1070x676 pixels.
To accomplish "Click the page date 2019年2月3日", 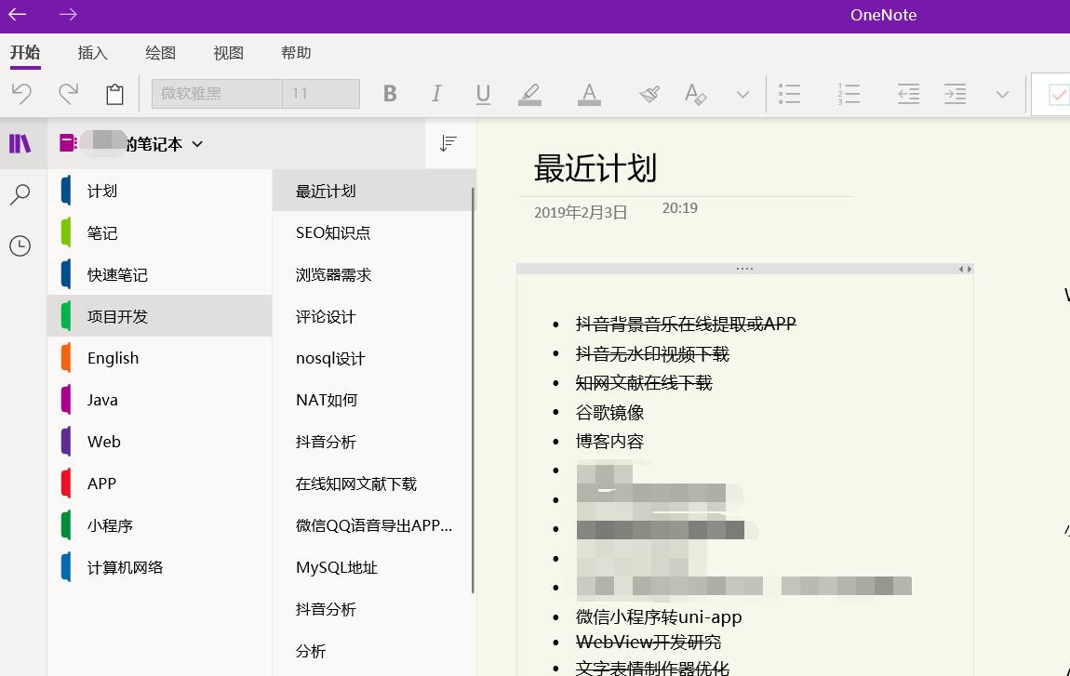I will click(580, 212).
